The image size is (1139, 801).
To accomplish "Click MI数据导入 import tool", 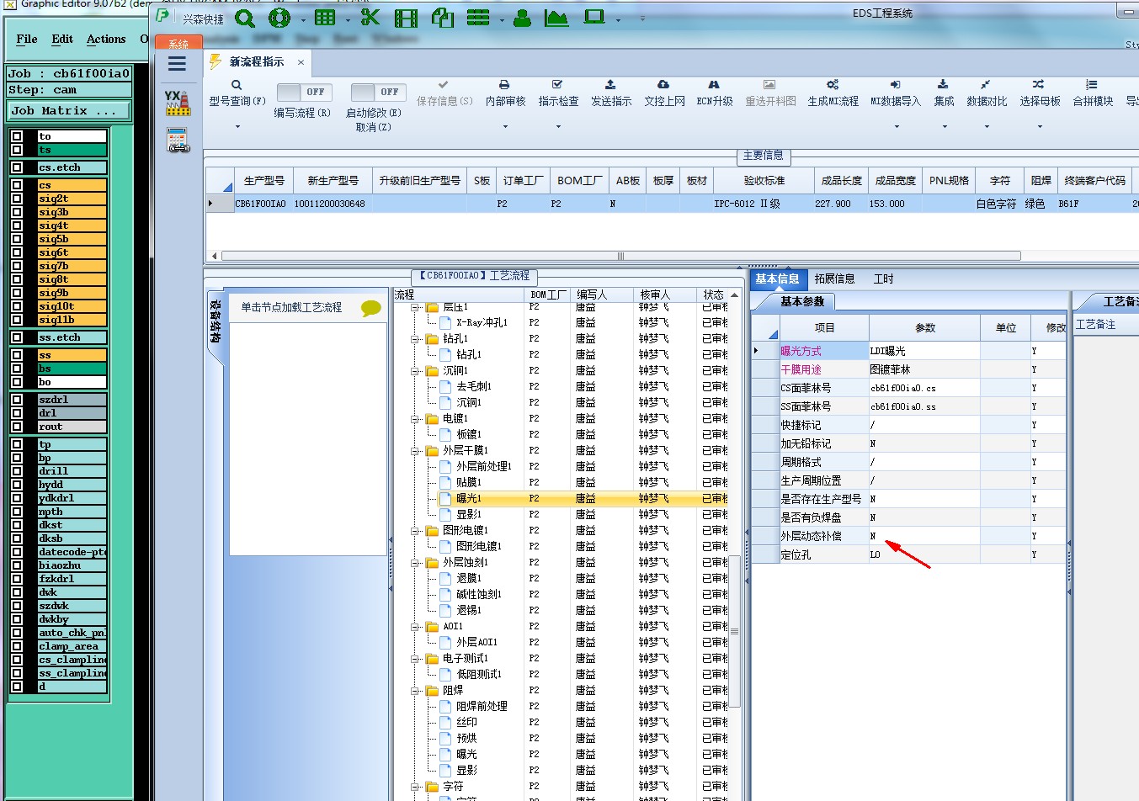I will click(896, 93).
